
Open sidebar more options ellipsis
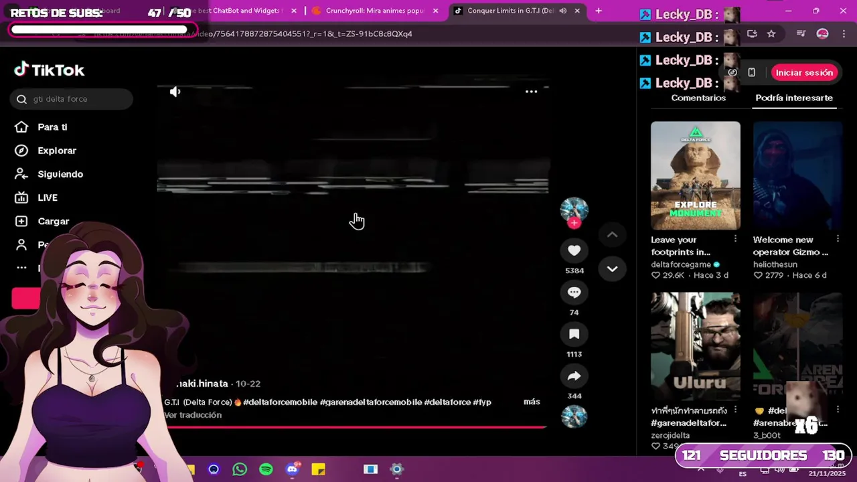click(x=21, y=268)
